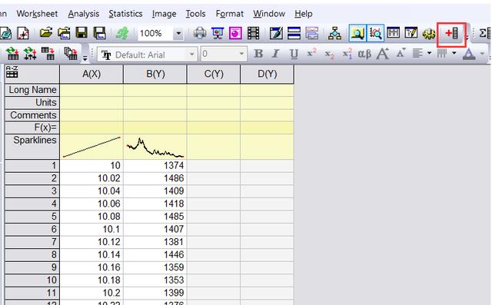The height and width of the screenshot is (305, 492).
Task: Click the Greek symbols αβ icon
Action: coord(364,54)
